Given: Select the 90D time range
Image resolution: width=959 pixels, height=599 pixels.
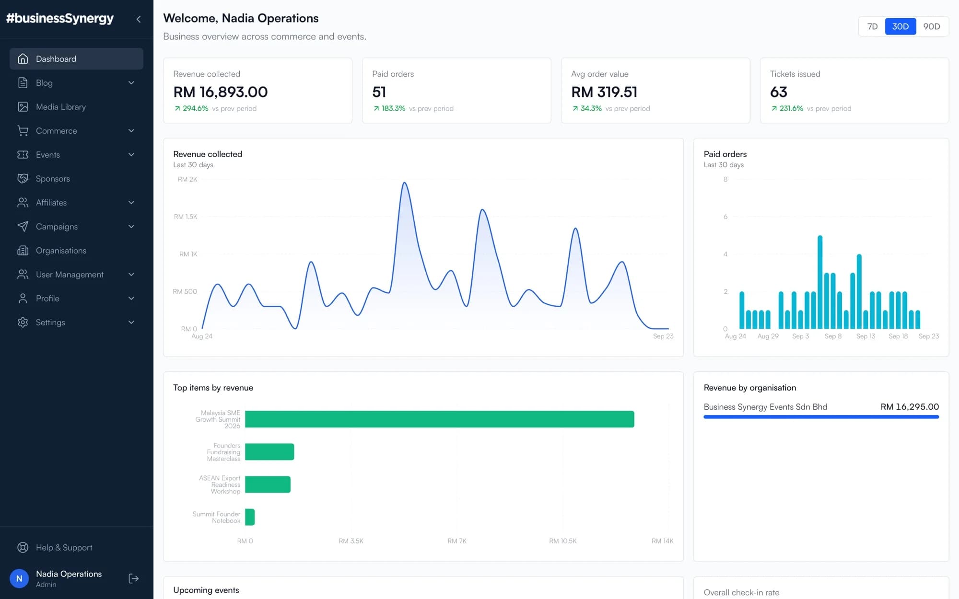Looking at the screenshot, I should [932, 26].
